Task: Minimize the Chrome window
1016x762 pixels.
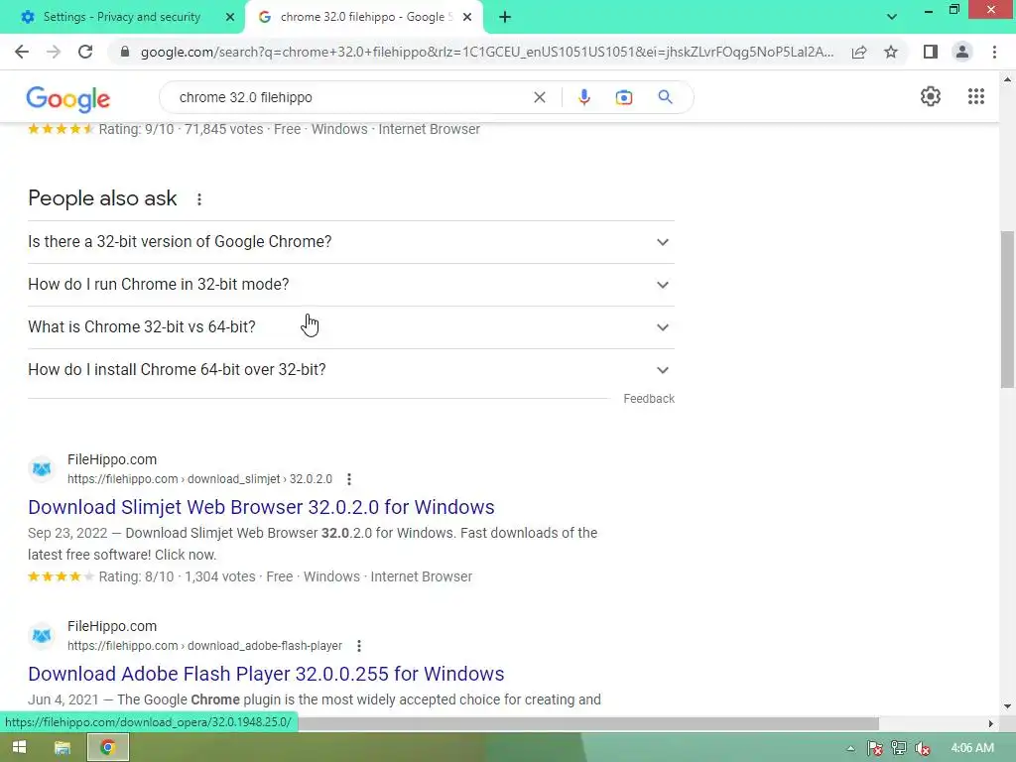Action: pos(928,10)
